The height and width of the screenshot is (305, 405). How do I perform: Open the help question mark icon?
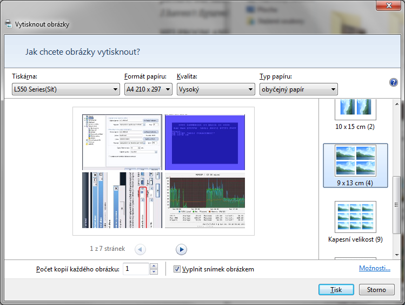point(393,82)
